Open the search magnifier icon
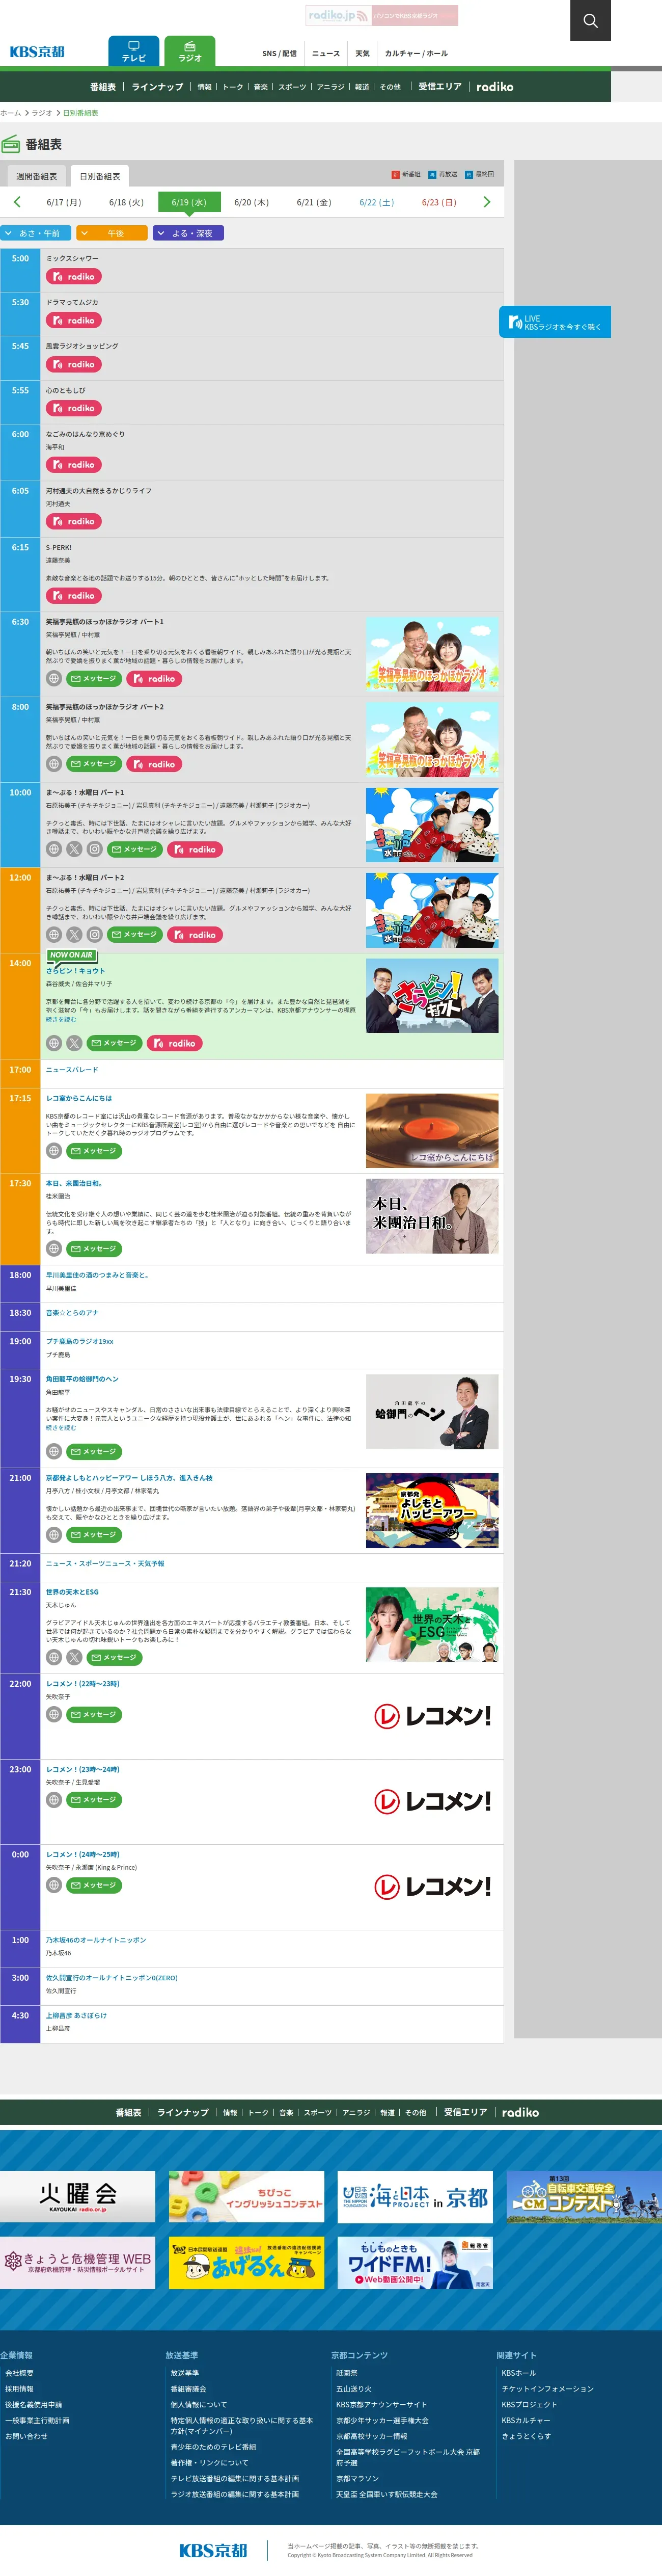The image size is (662, 2576). tap(590, 20)
